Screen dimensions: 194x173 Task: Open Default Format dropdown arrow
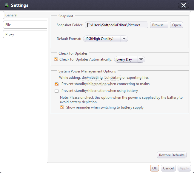[x=124, y=39]
